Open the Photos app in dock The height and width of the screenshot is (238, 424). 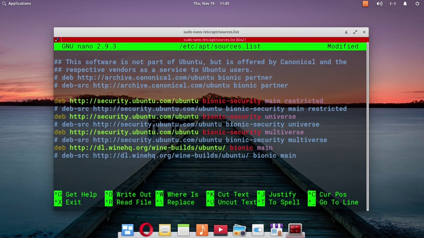point(239,230)
